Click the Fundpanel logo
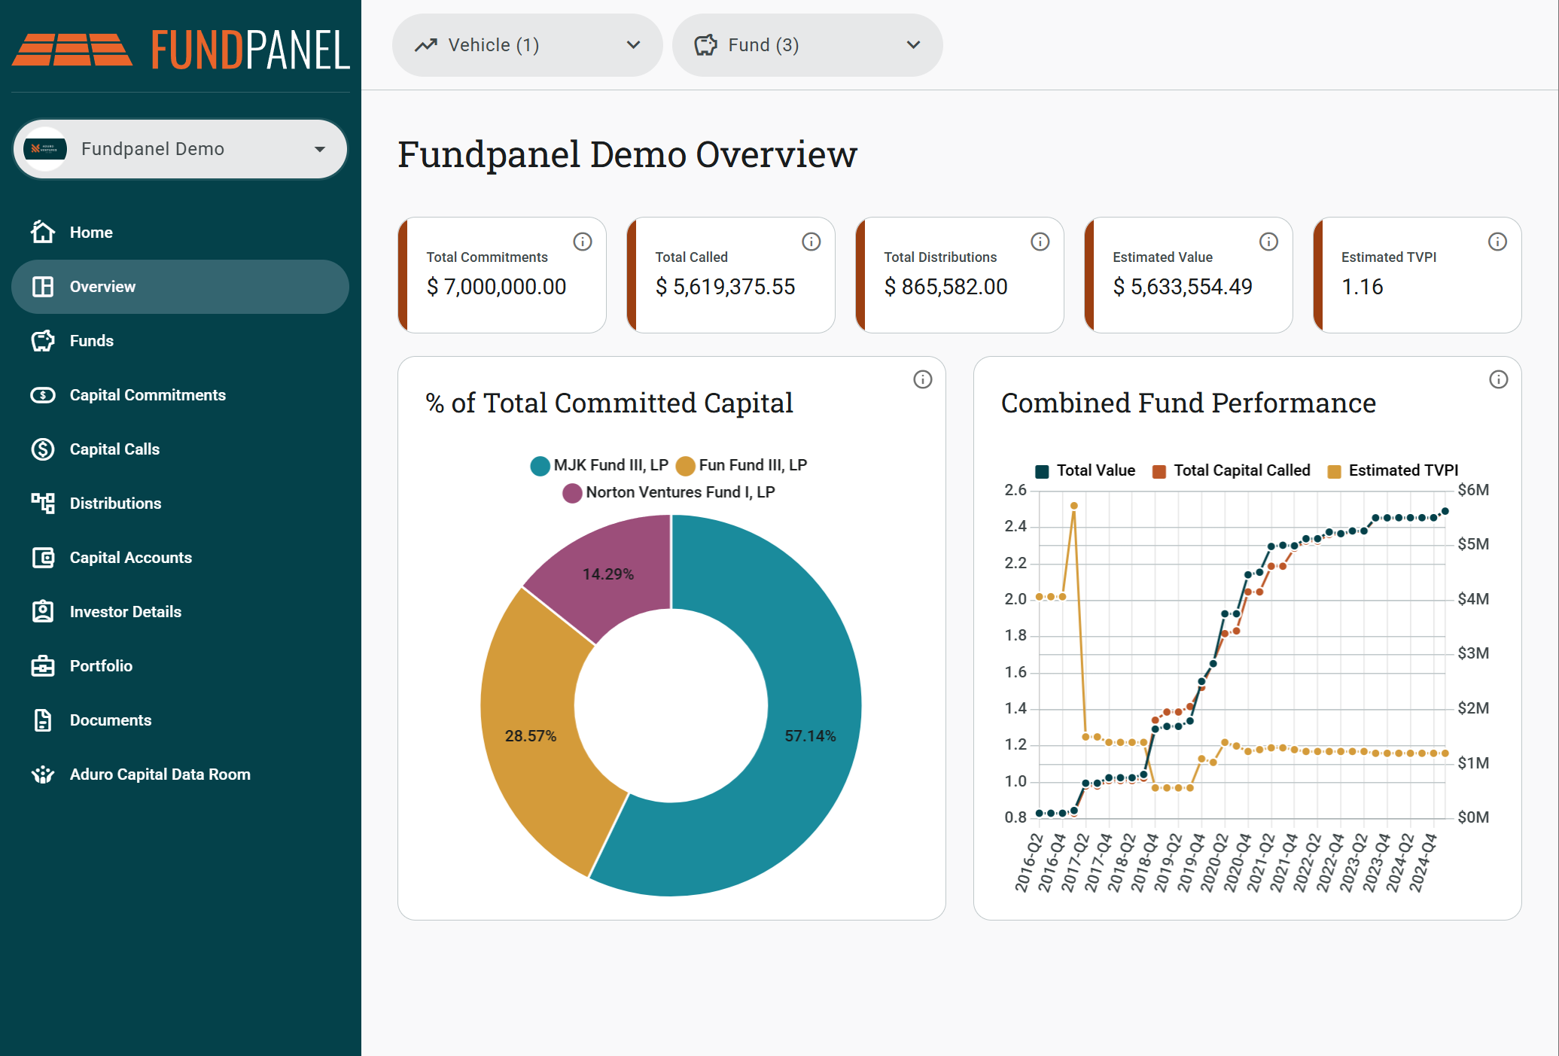Viewport: 1559px width, 1056px height. click(x=181, y=50)
